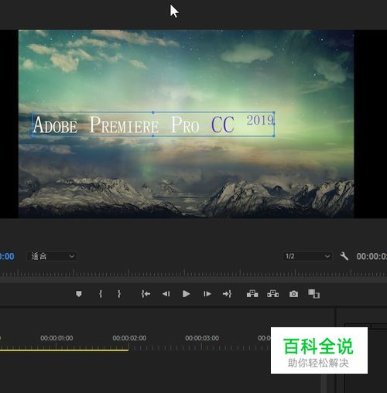Viewport: 387px width, 393px height.
Task: Click timeline ruler at 00:00:01:00
Action: coord(57,338)
